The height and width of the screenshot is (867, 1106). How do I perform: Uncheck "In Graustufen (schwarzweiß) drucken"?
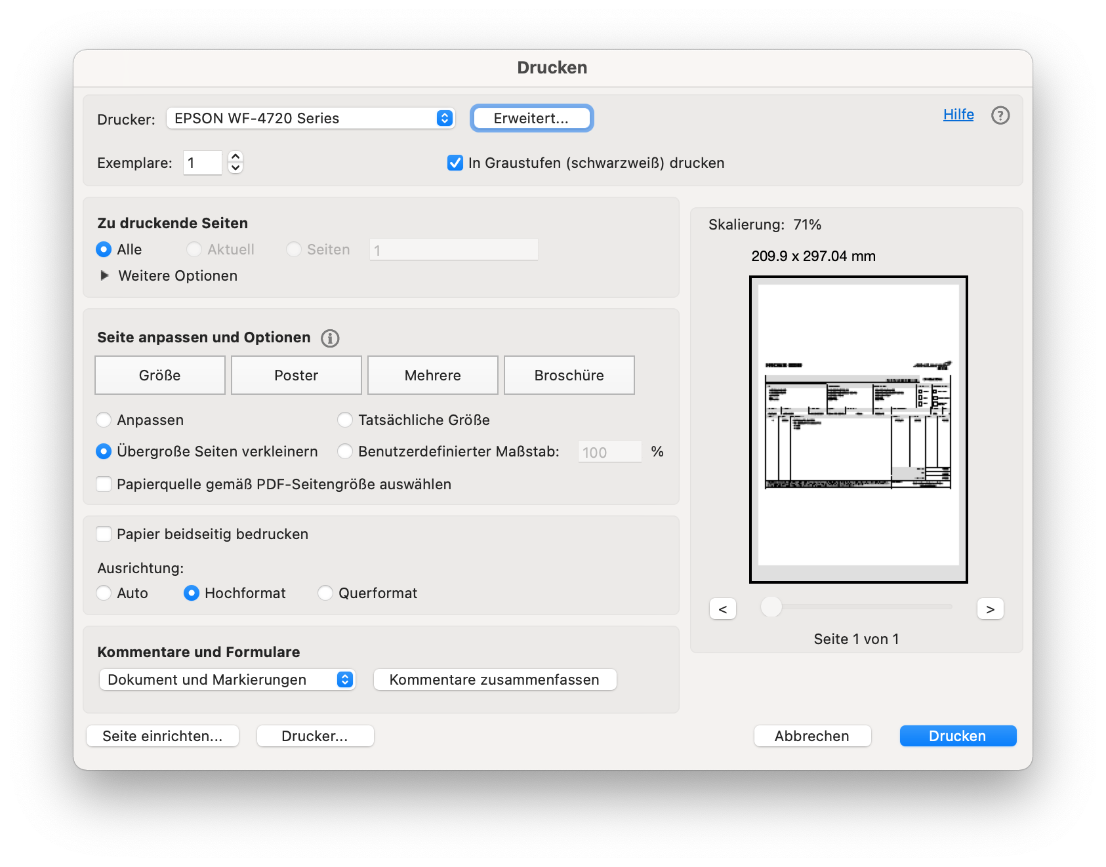[455, 163]
